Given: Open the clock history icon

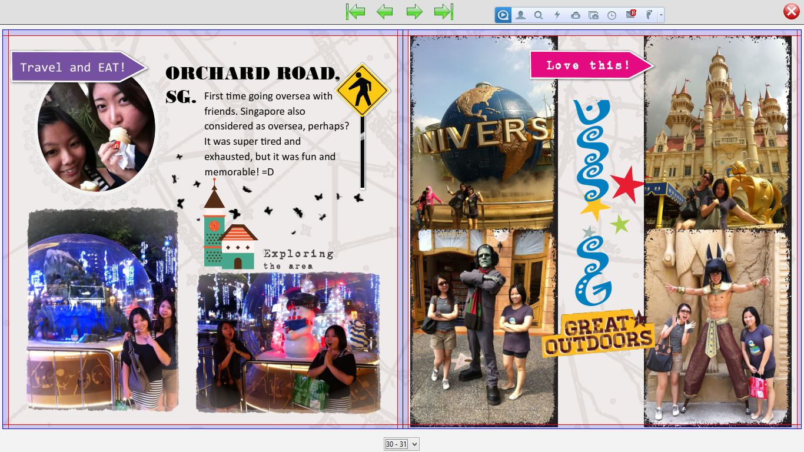Looking at the screenshot, I should pos(612,15).
